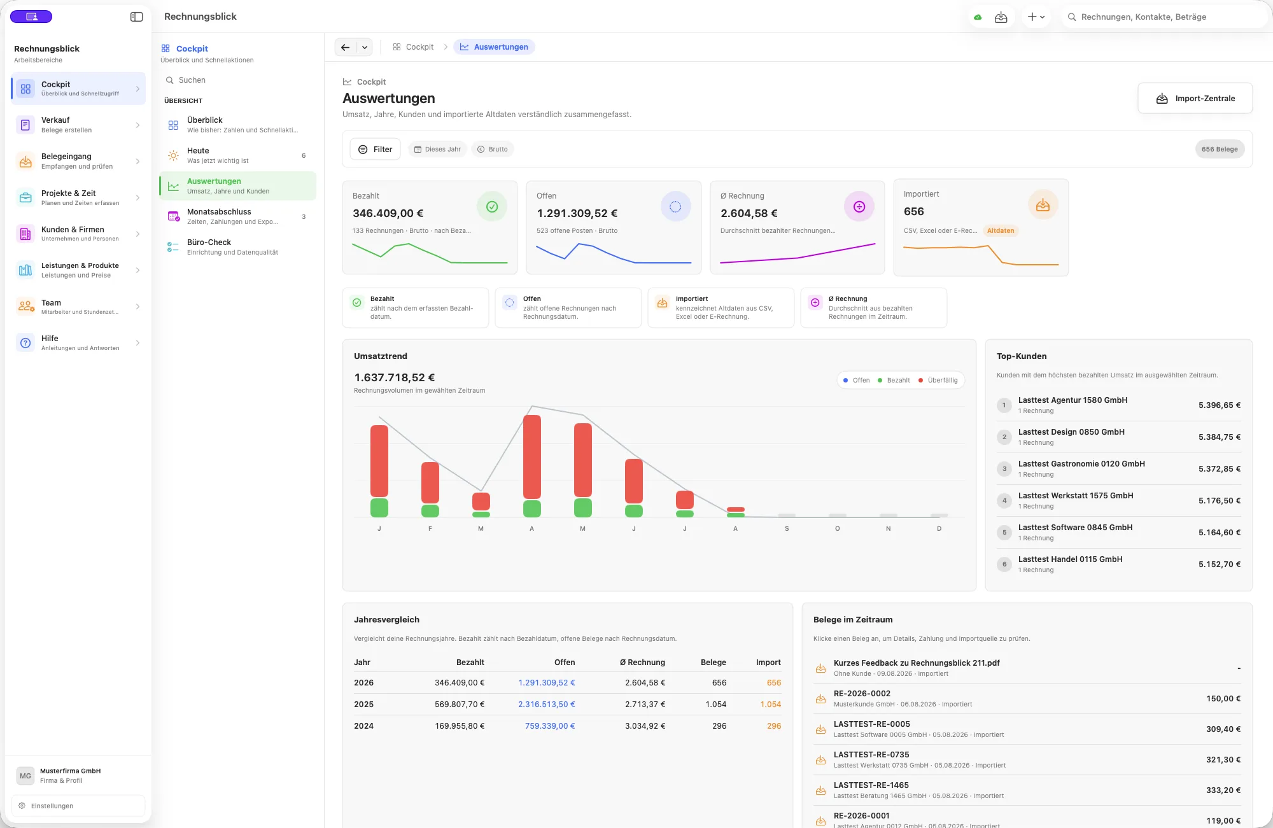This screenshot has height=828, width=1273.
Task: Select Auswertungen in the submenu
Action: pos(237,186)
